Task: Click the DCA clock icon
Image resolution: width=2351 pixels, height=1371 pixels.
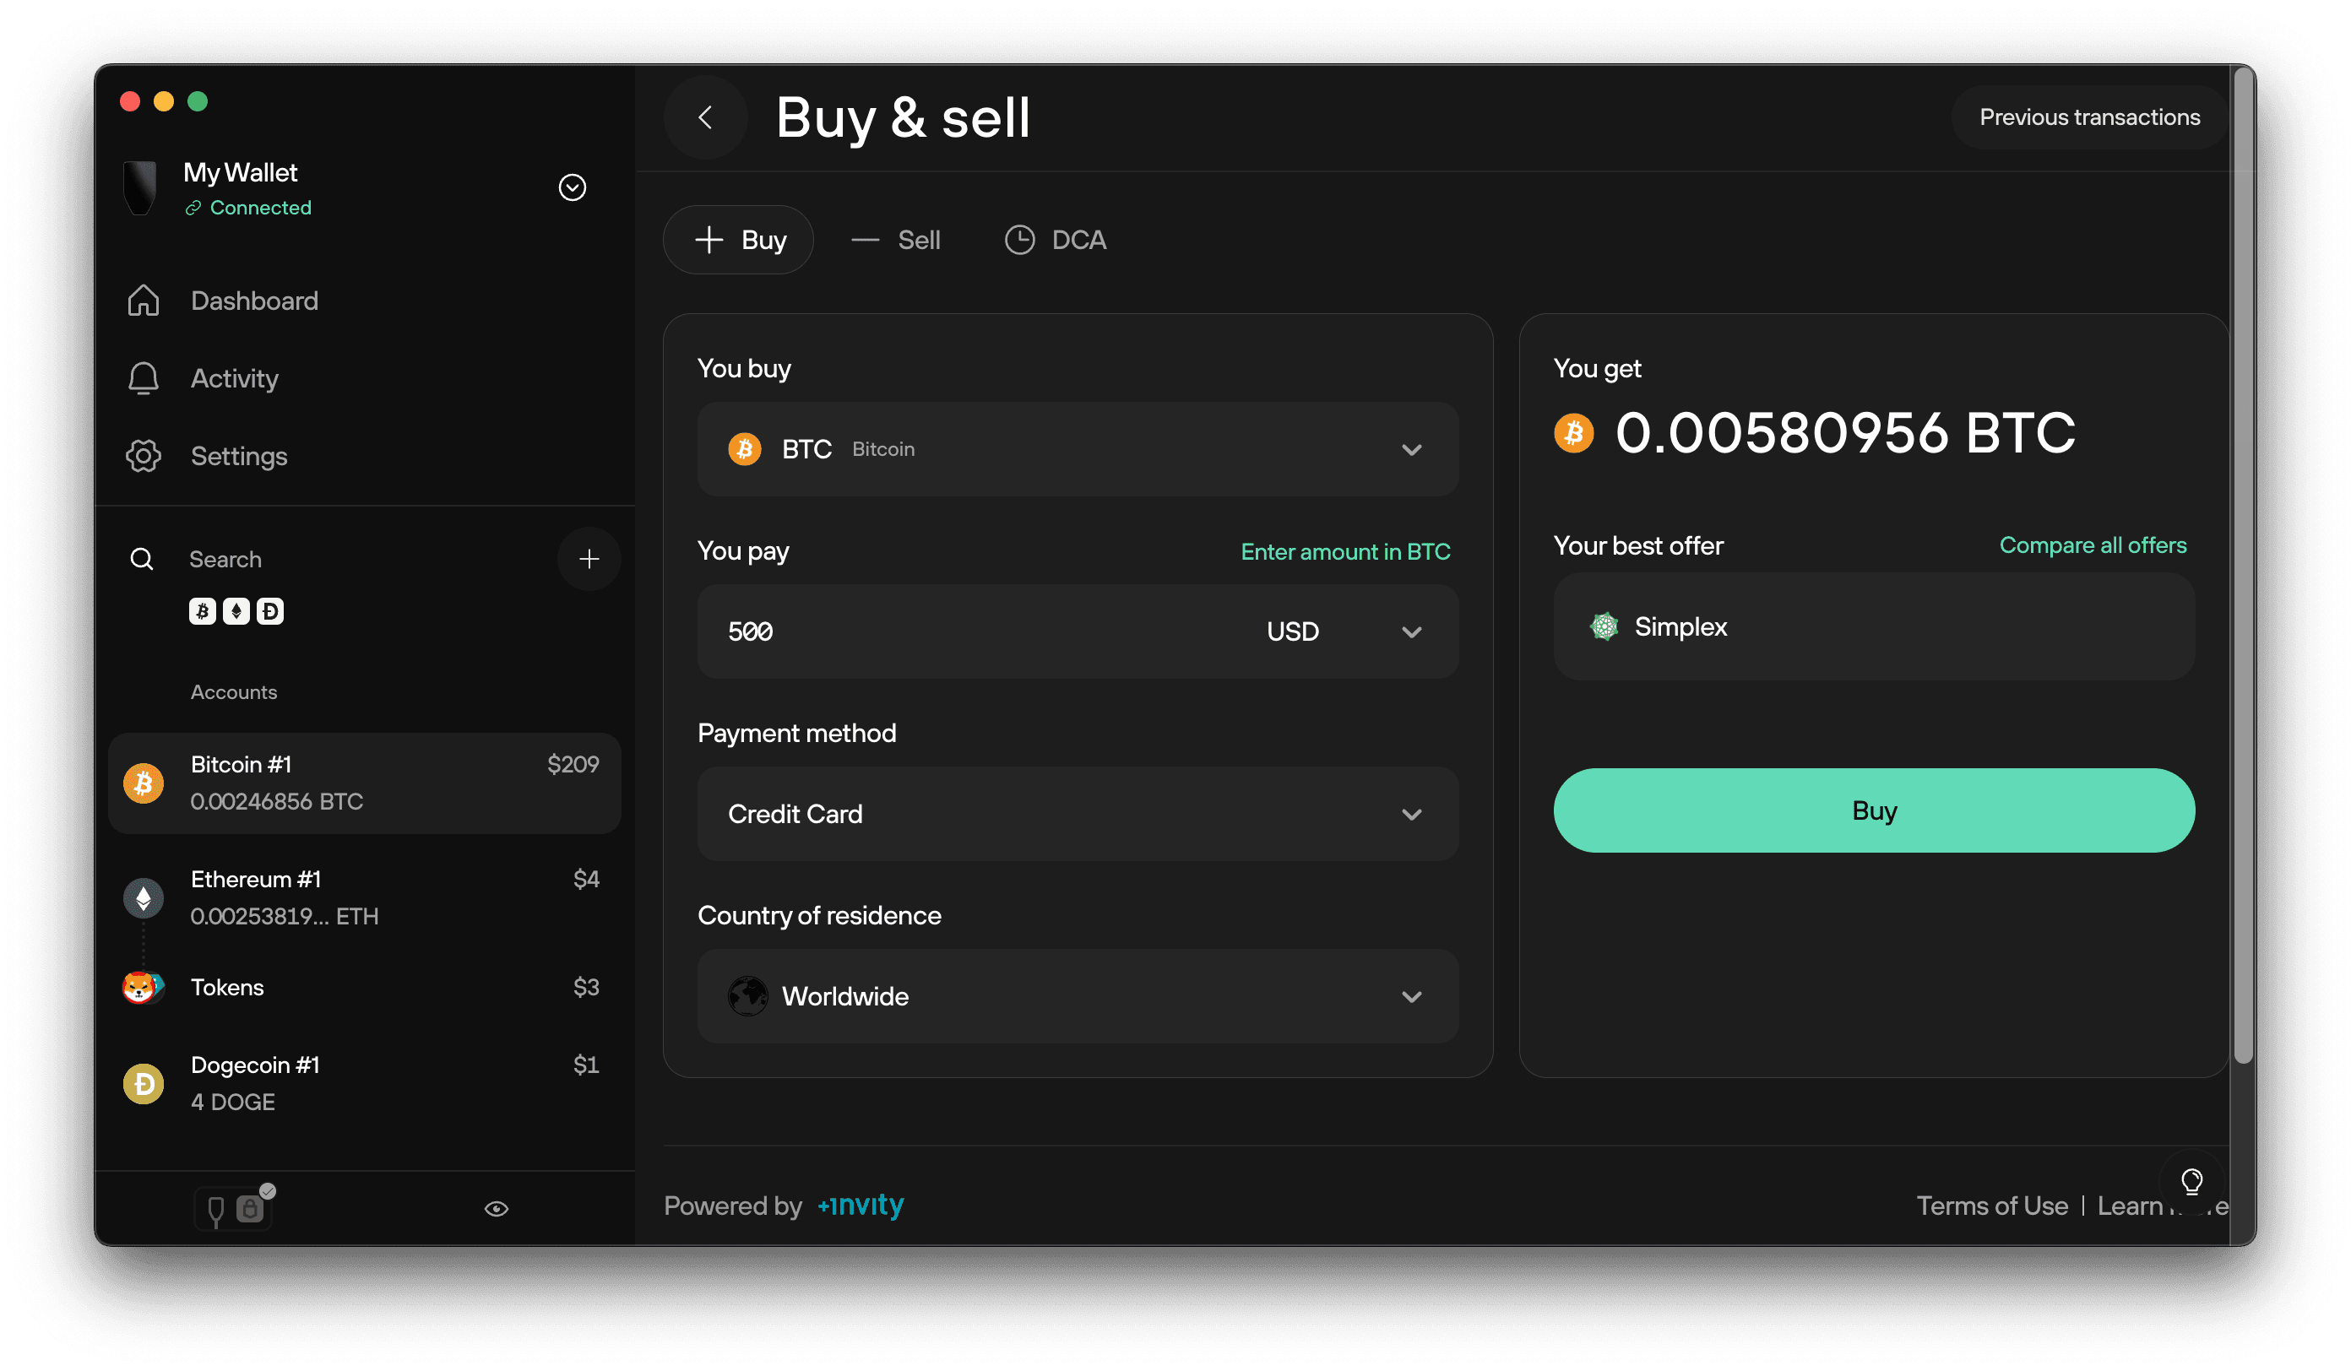Action: point(1020,240)
